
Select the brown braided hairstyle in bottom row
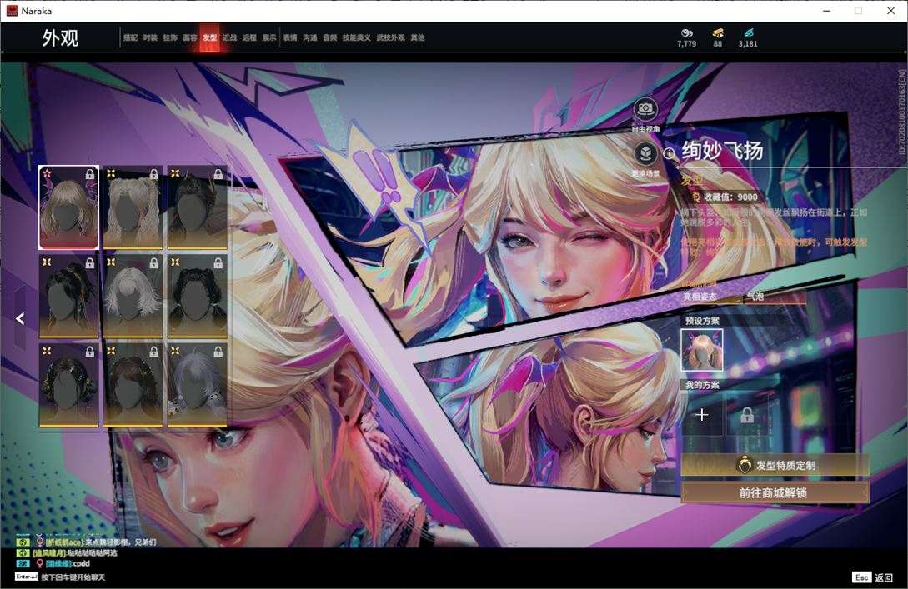click(133, 386)
